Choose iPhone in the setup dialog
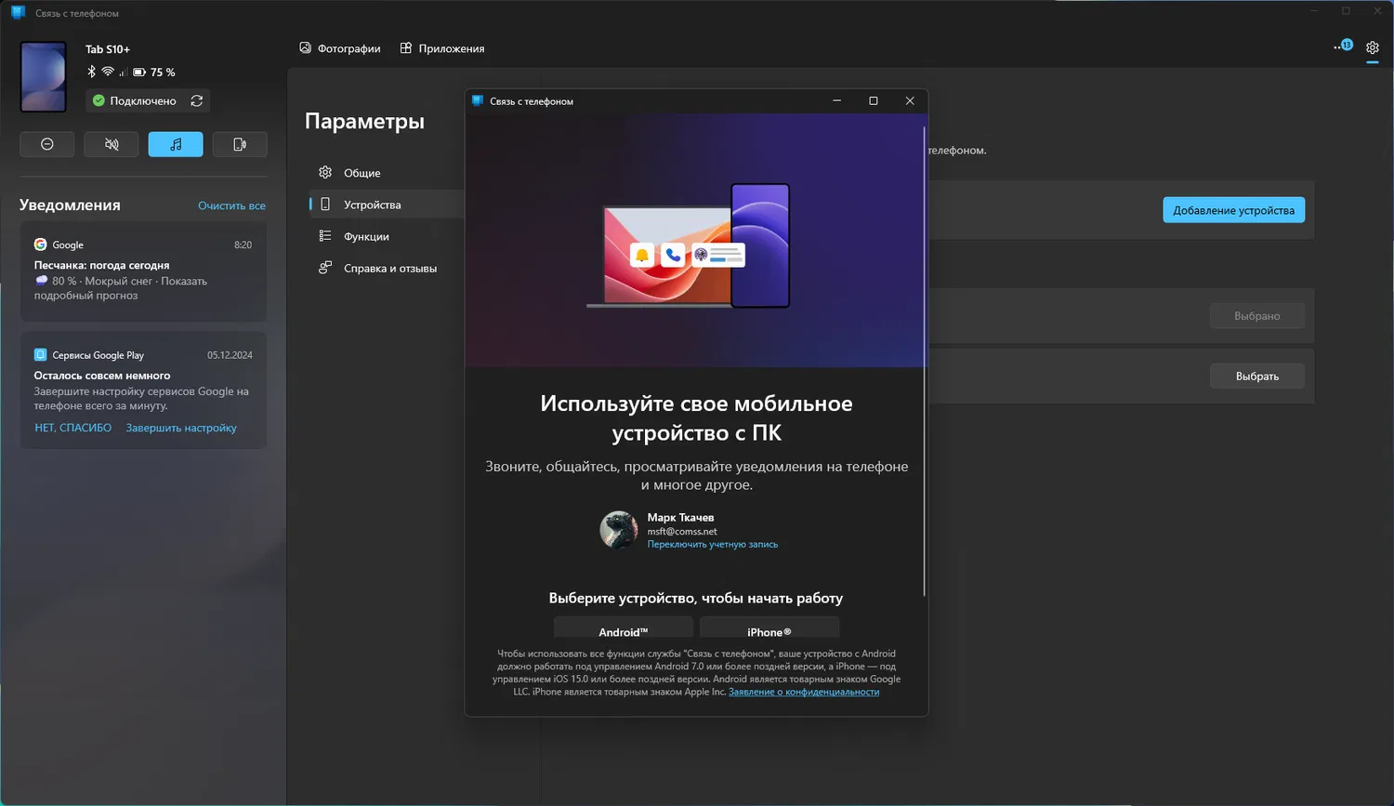This screenshot has height=806, width=1394. (769, 628)
